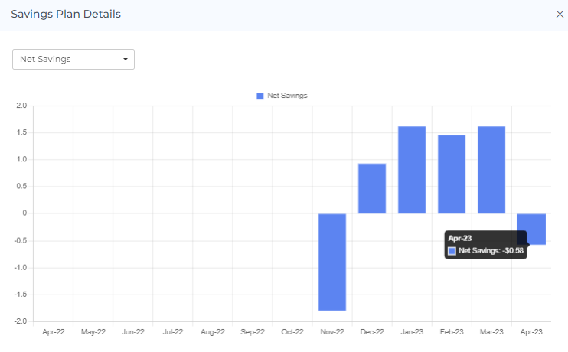Image resolution: width=568 pixels, height=352 pixels.
Task: Select the Jan-23 savings bar
Action: 412,170
